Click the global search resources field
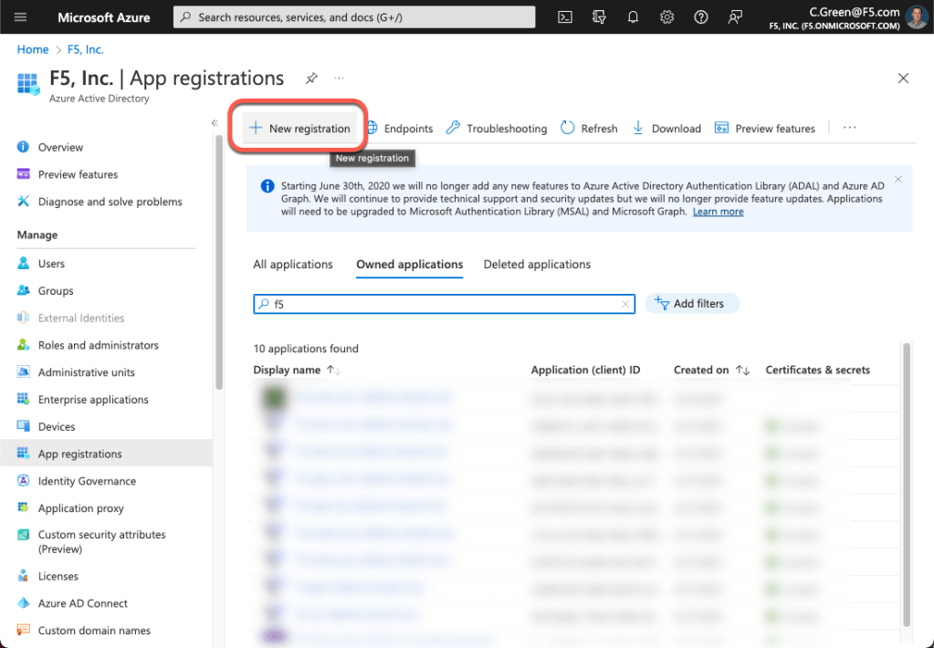The height and width of the screenshot is (648, 934). point(354,17)
